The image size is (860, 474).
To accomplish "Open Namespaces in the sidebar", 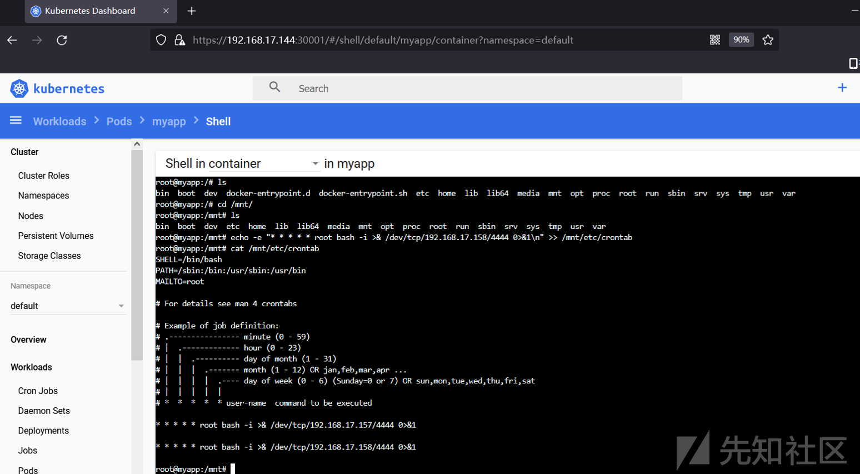I will tap(44, 196).
